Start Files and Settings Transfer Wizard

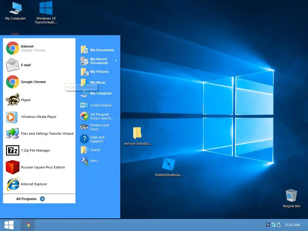point(39,134)
